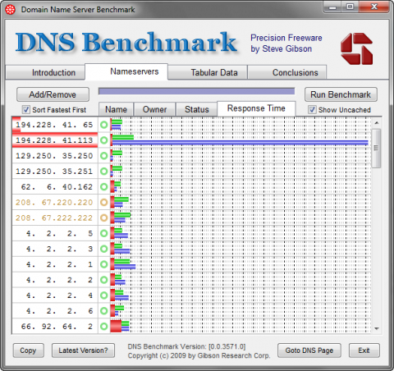Click the vertical scrollbar thumb
This screenshot has height=371, width=394.
(x=377, y=148)
